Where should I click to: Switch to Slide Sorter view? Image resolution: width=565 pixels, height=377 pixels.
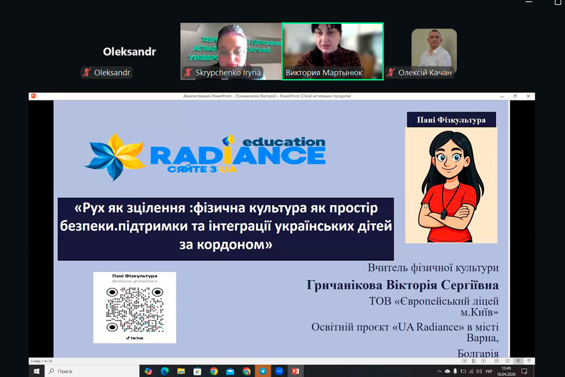tap(507, 361)
